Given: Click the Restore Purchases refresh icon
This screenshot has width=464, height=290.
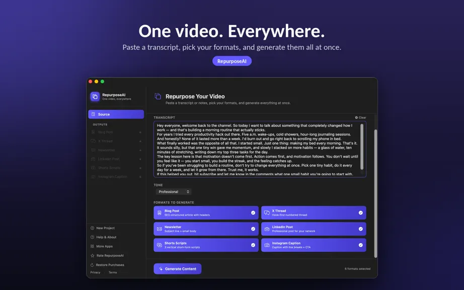Looking at the screenshot, I should pos(92,265).
